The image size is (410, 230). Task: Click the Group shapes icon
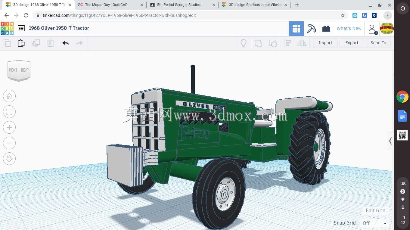tap(258, 43)
